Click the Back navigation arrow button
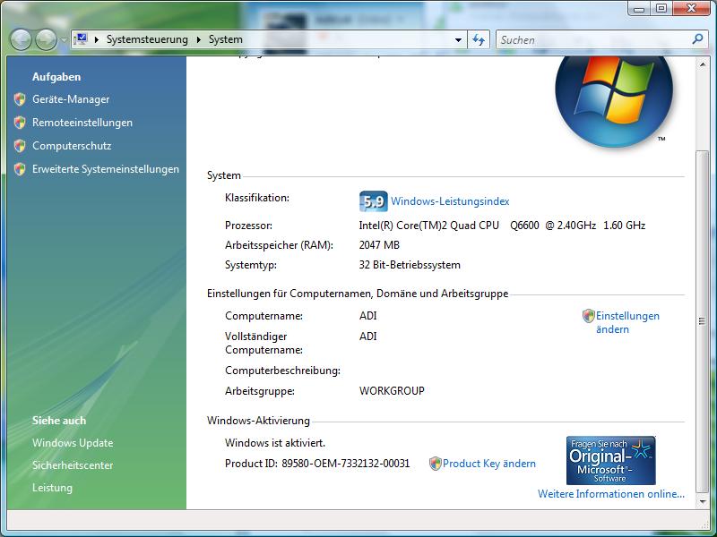Viewport: 717px width, 537px height. click(x=21, y=39)
